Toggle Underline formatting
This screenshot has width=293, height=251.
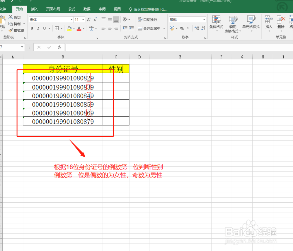(45, 28)
